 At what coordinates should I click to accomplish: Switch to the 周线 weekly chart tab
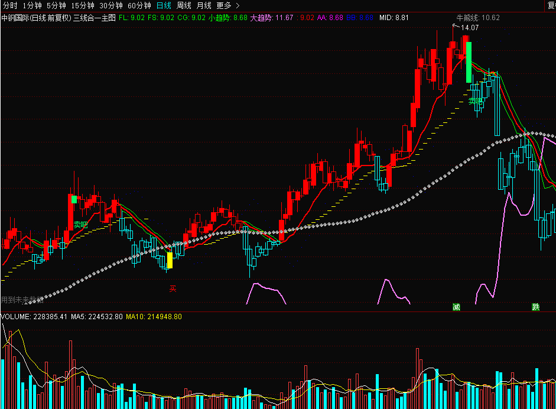pos(184,6)
